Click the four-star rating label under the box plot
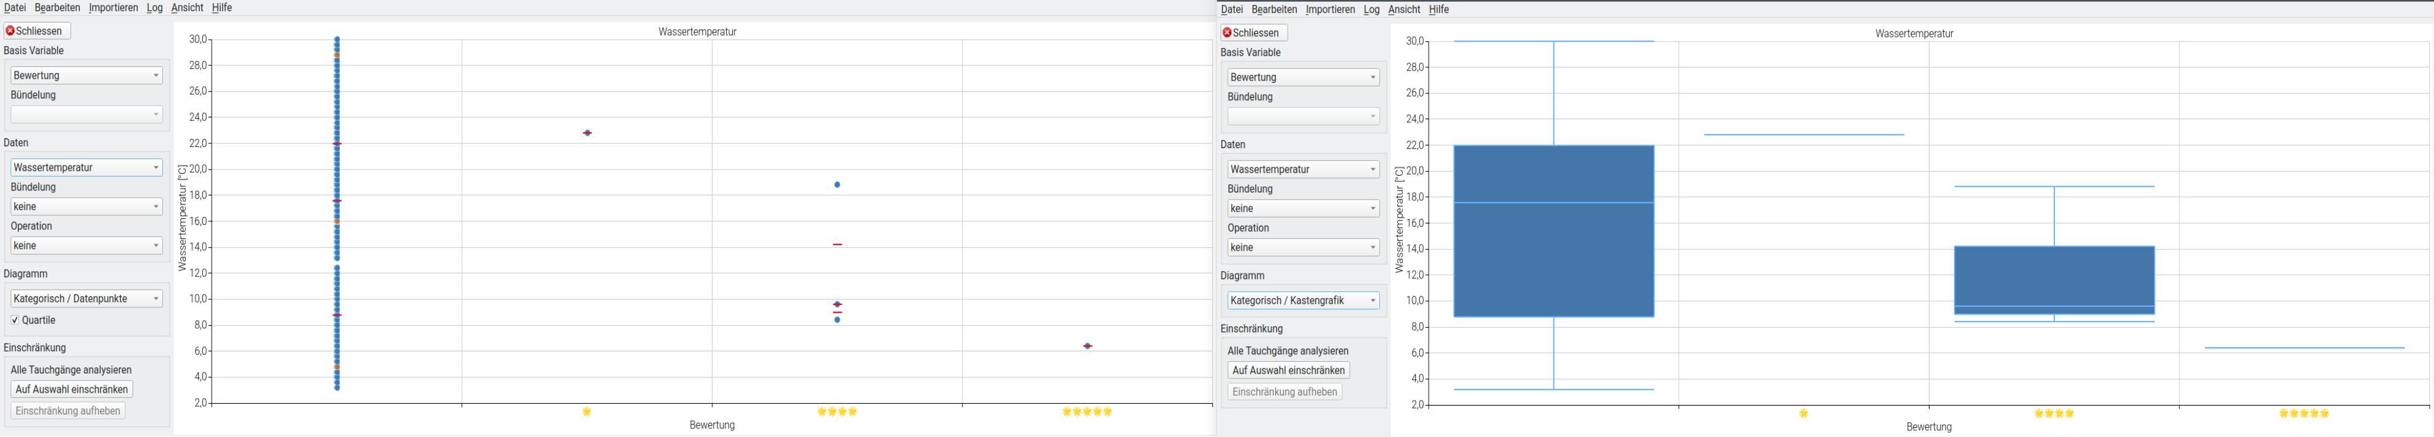2434x437 pixels. pos(2053,414)
